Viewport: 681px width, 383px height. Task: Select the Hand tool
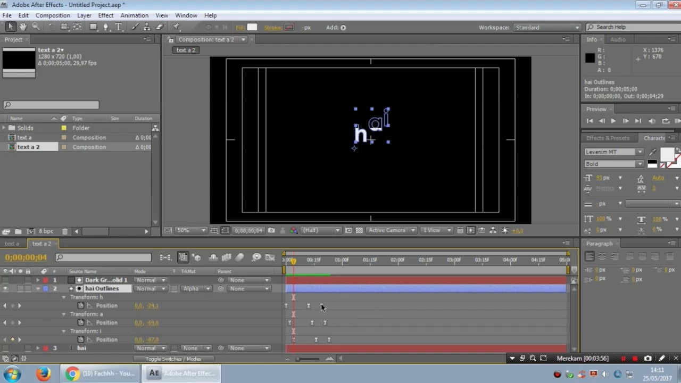click(x=23, y=27)
